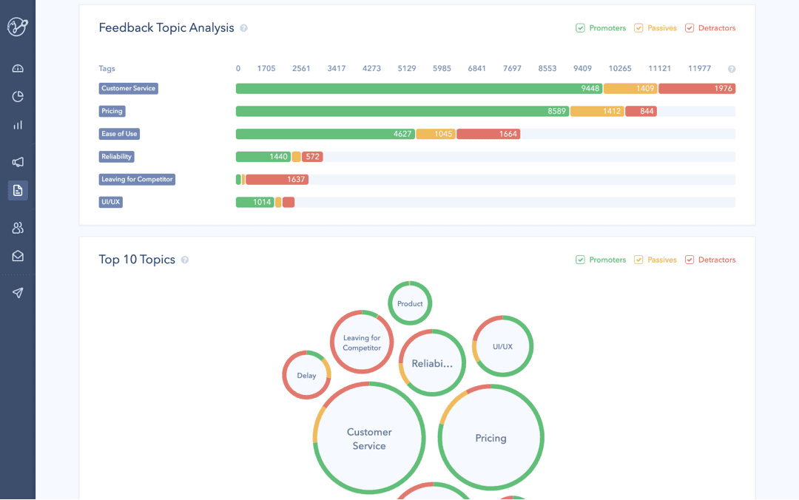Click the paper plane send icon
Screen dimensions: 799x500
coord(18,293)
